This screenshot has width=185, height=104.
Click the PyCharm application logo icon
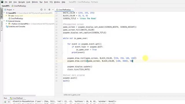tap(2, 2)
